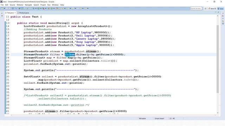Click the green Run toolbar icon

tap(38, 8)
